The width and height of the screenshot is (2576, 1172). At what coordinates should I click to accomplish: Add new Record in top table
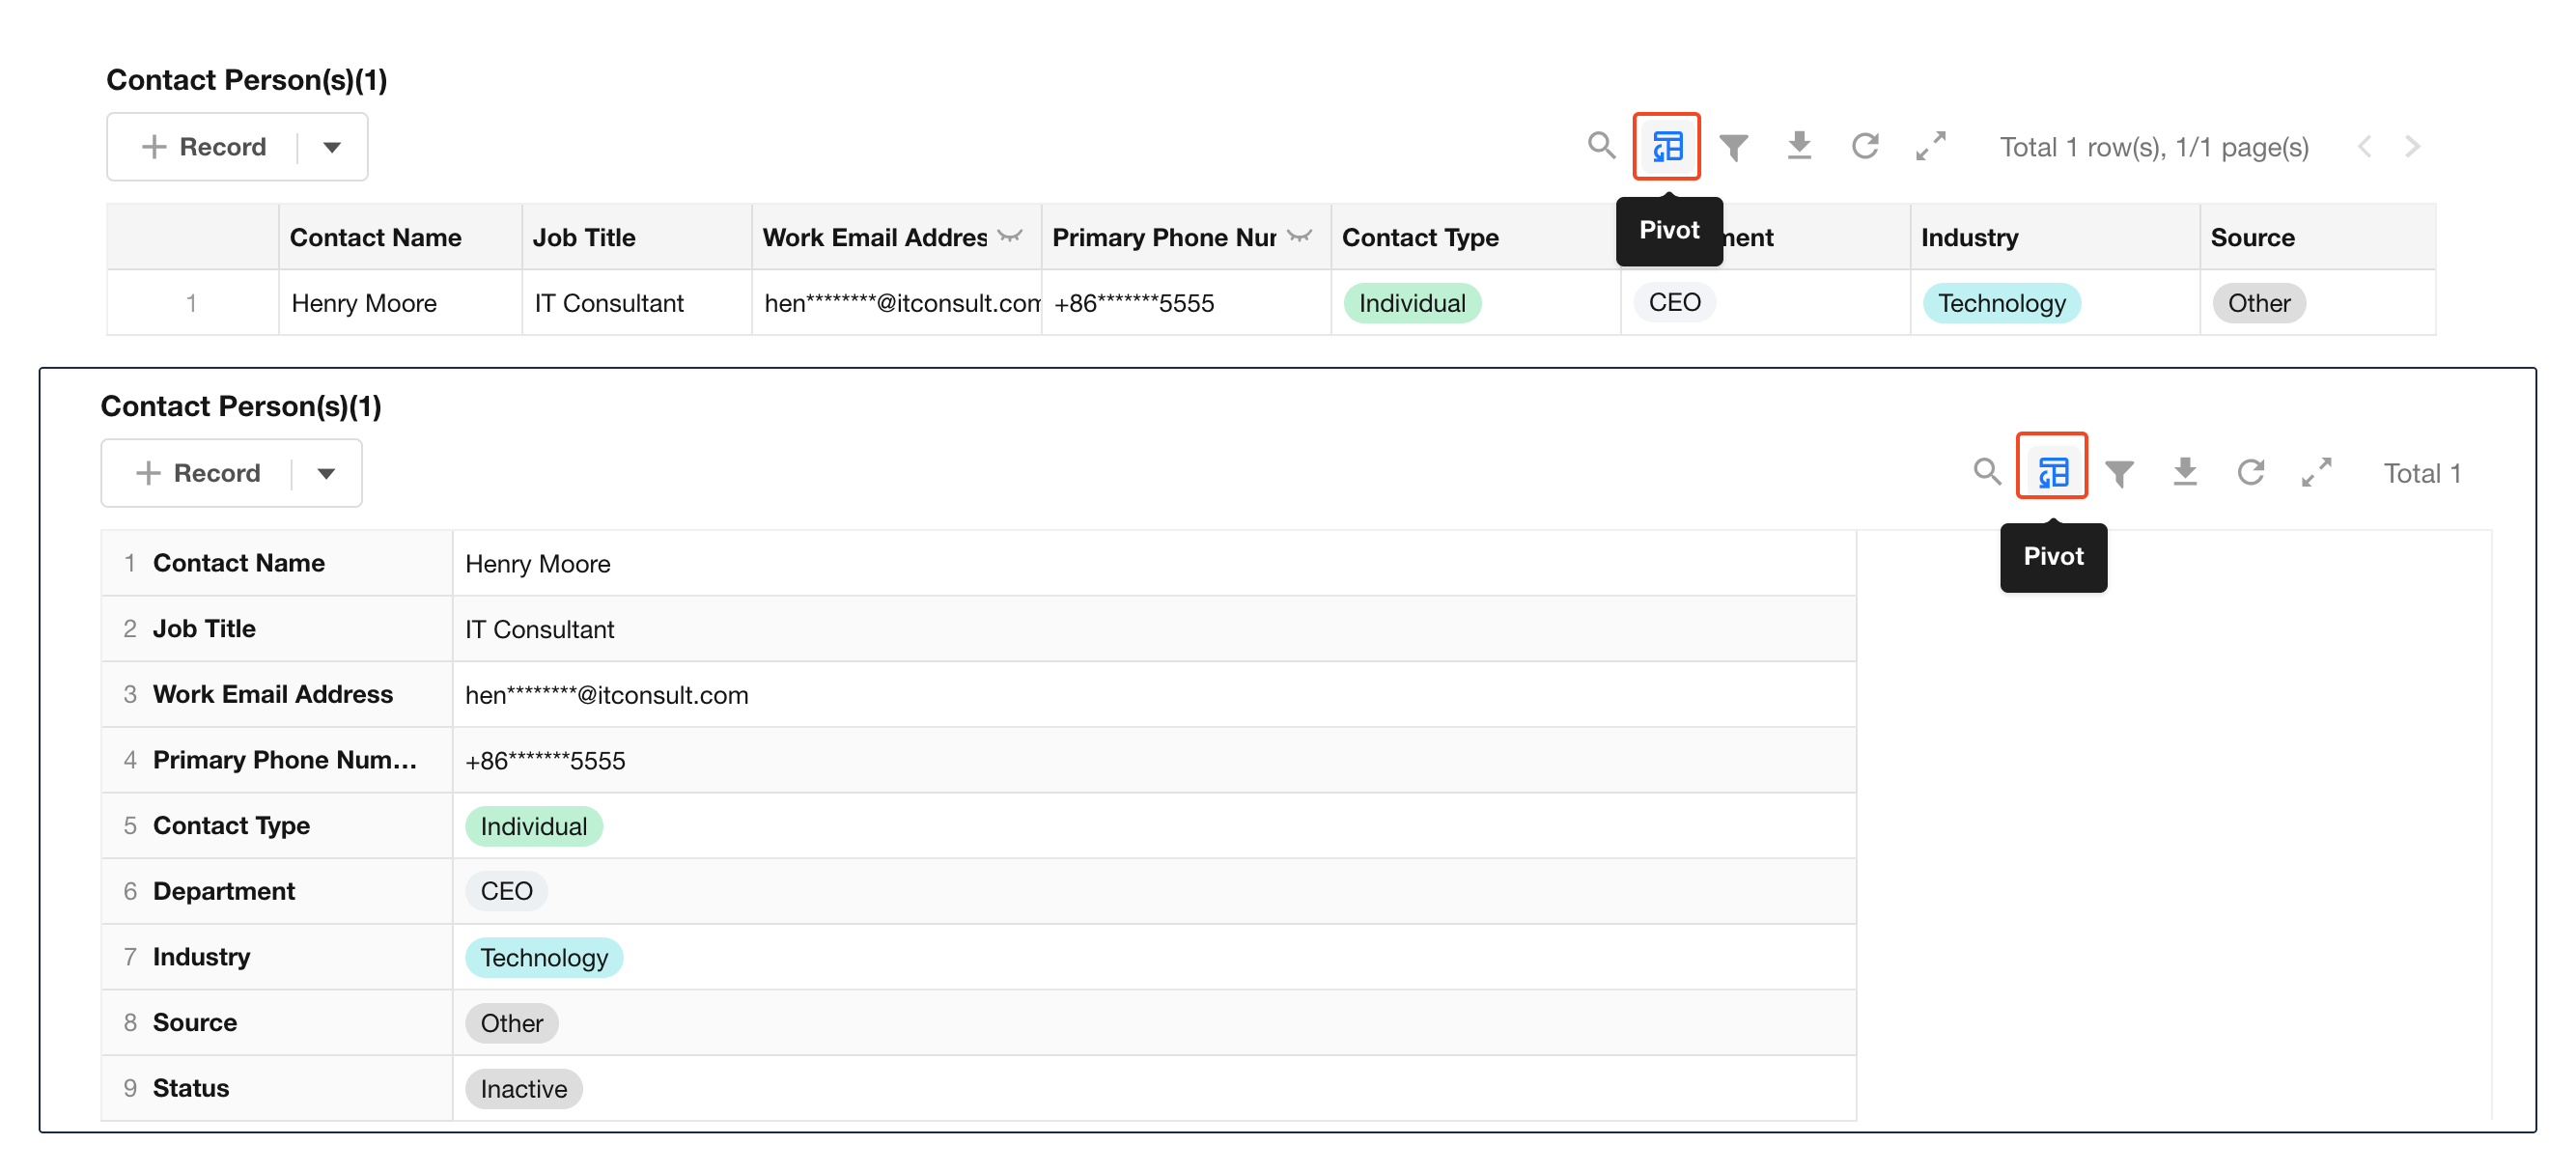coord(204,147)
